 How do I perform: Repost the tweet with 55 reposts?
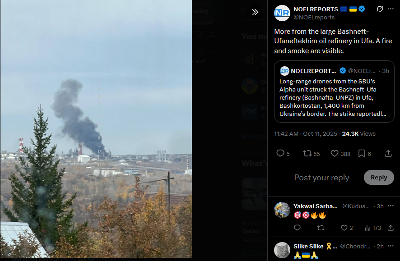coord(311,153)
